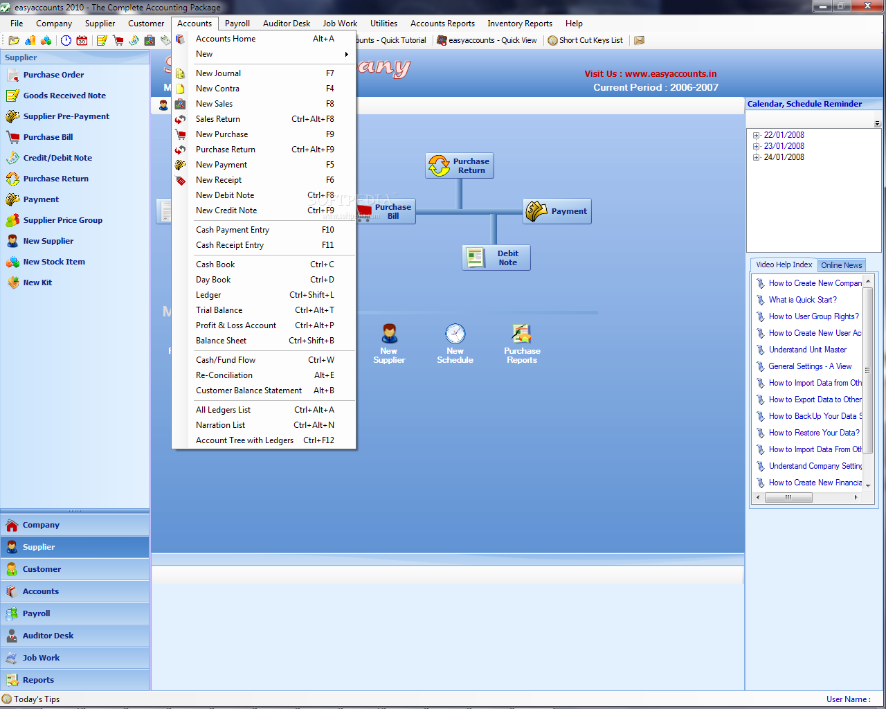Expand the 22/01/2008 calendar entry
Image resolution: width=886 pixels, height=709 pixels.
pos(757,136)
